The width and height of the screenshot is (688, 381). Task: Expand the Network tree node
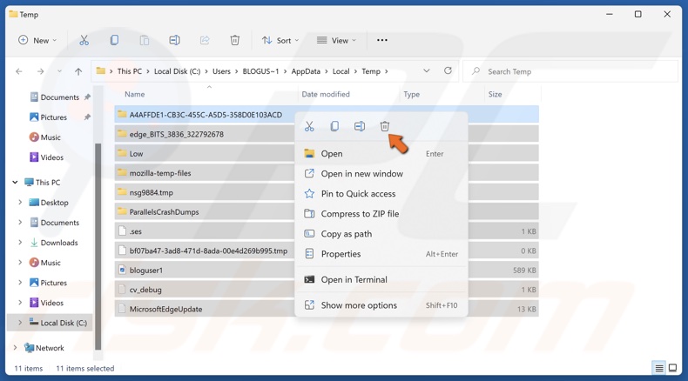[x=15, y=347]
